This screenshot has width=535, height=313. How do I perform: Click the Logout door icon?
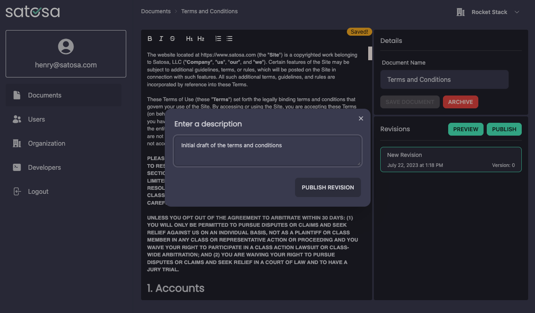click(17, 191)
